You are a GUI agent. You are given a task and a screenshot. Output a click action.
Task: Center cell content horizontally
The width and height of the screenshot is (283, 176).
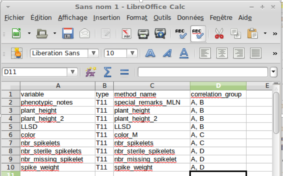(222, 53)
